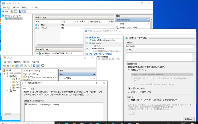Open ヘルプ(H) menu in DHCP window
This screenshot has width=198, height=124.
[x=36, y=62]
